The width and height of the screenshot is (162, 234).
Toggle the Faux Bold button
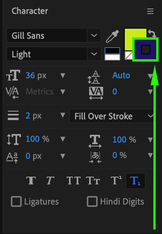point(31,181)
